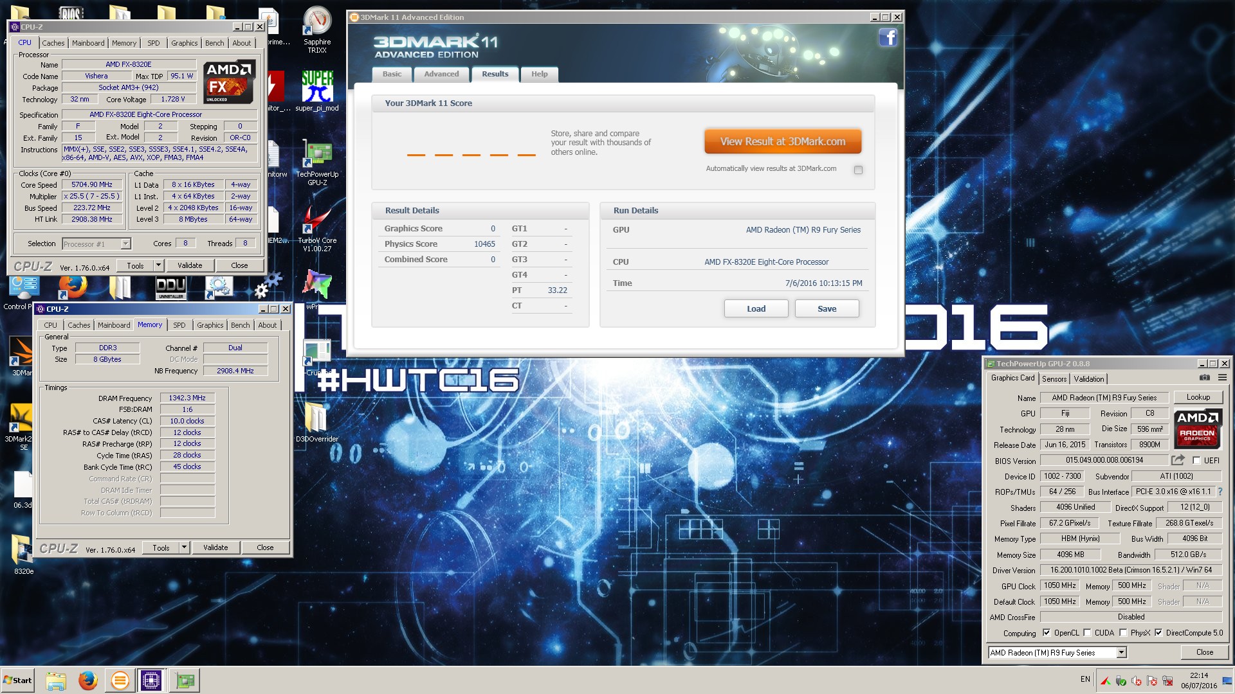This screenshot has width=1235, height=694.
Task: Open Tools dropdown arrow in top CPU-Z
Action: [x=158, y=265]
